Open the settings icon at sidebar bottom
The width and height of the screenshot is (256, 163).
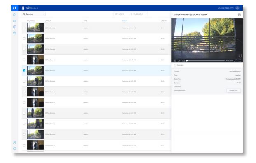14,149
